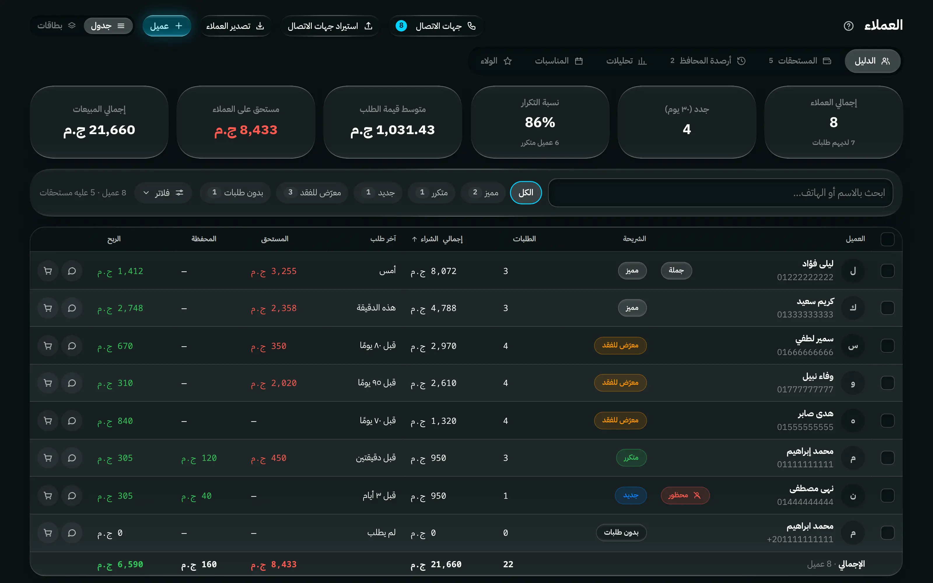Switch to the الدليل tab

[872, 61]
